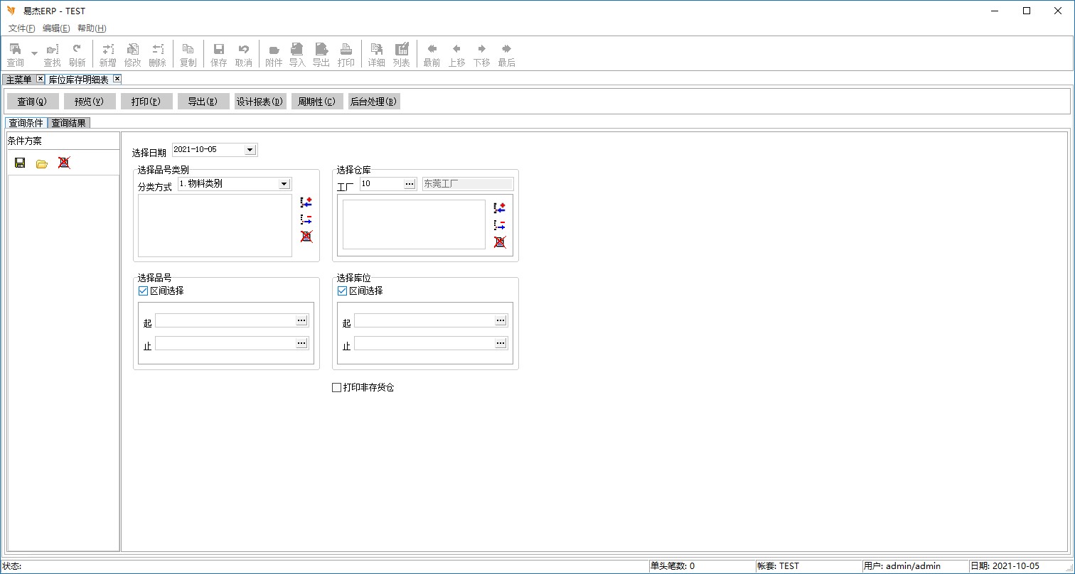
Task: Toggle 区间选择 checkbox under 选择库位
Action: click(x=342, y=291)
